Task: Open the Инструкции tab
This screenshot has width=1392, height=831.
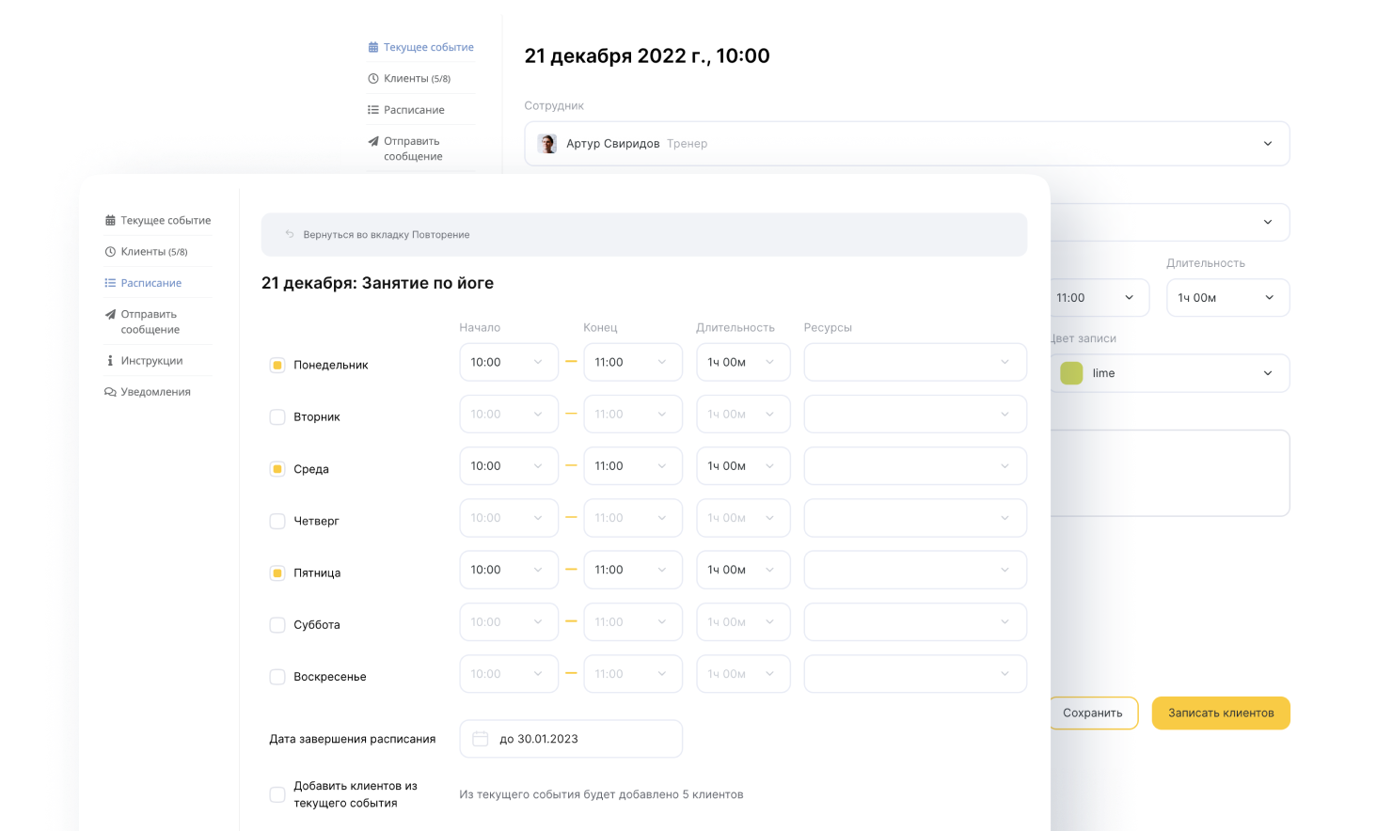Action: [144, 361]
